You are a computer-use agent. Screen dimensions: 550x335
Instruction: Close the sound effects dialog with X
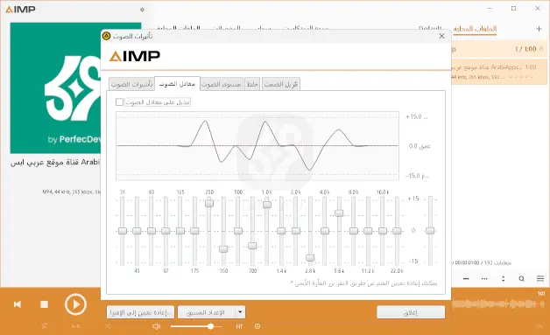[x=441, y=36]
